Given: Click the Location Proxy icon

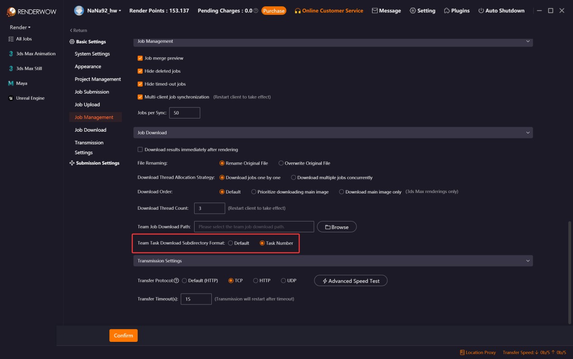Looking at the screenshot, I should tap(462, 353).
